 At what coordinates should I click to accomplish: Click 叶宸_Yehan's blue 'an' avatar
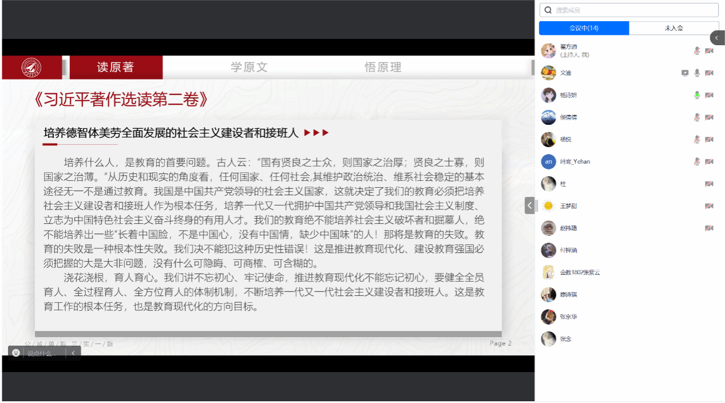[x=549, y=161]
